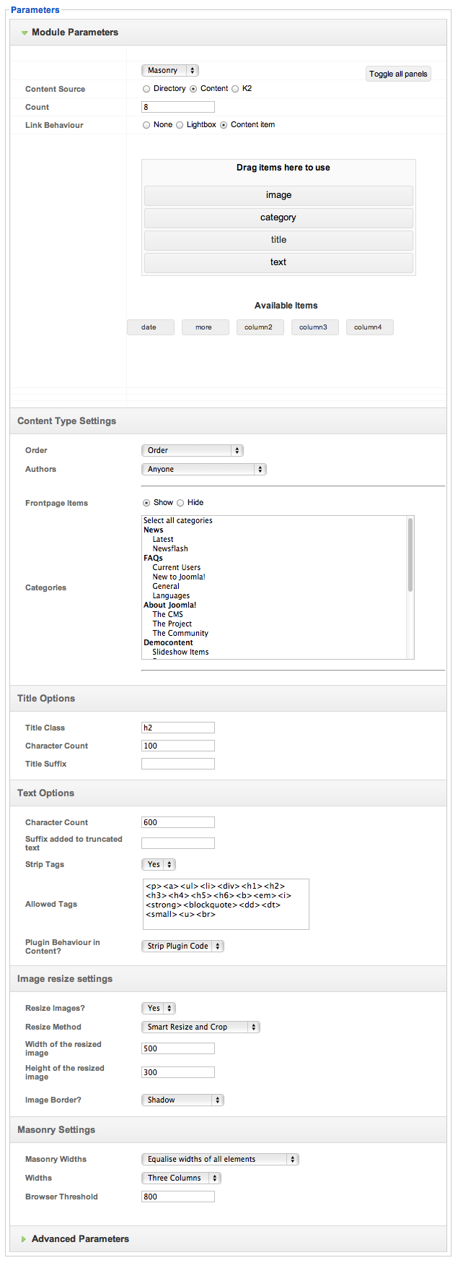Select the Current Users category
The image size is (458, 1263).
click(x=177, y=567)
